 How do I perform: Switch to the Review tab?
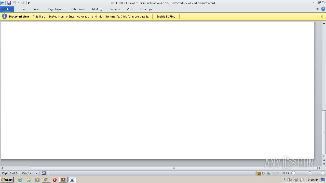point(115,9)
